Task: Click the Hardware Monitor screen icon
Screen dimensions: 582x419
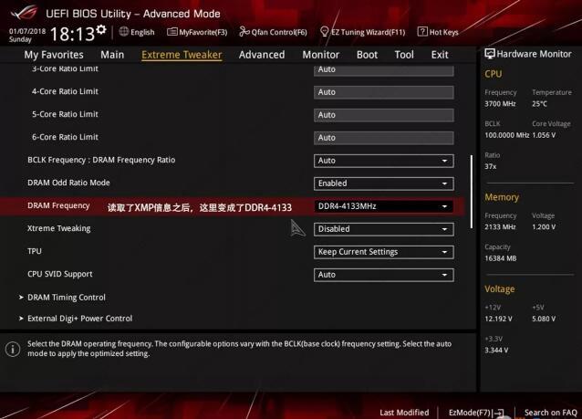Action: 490,54
